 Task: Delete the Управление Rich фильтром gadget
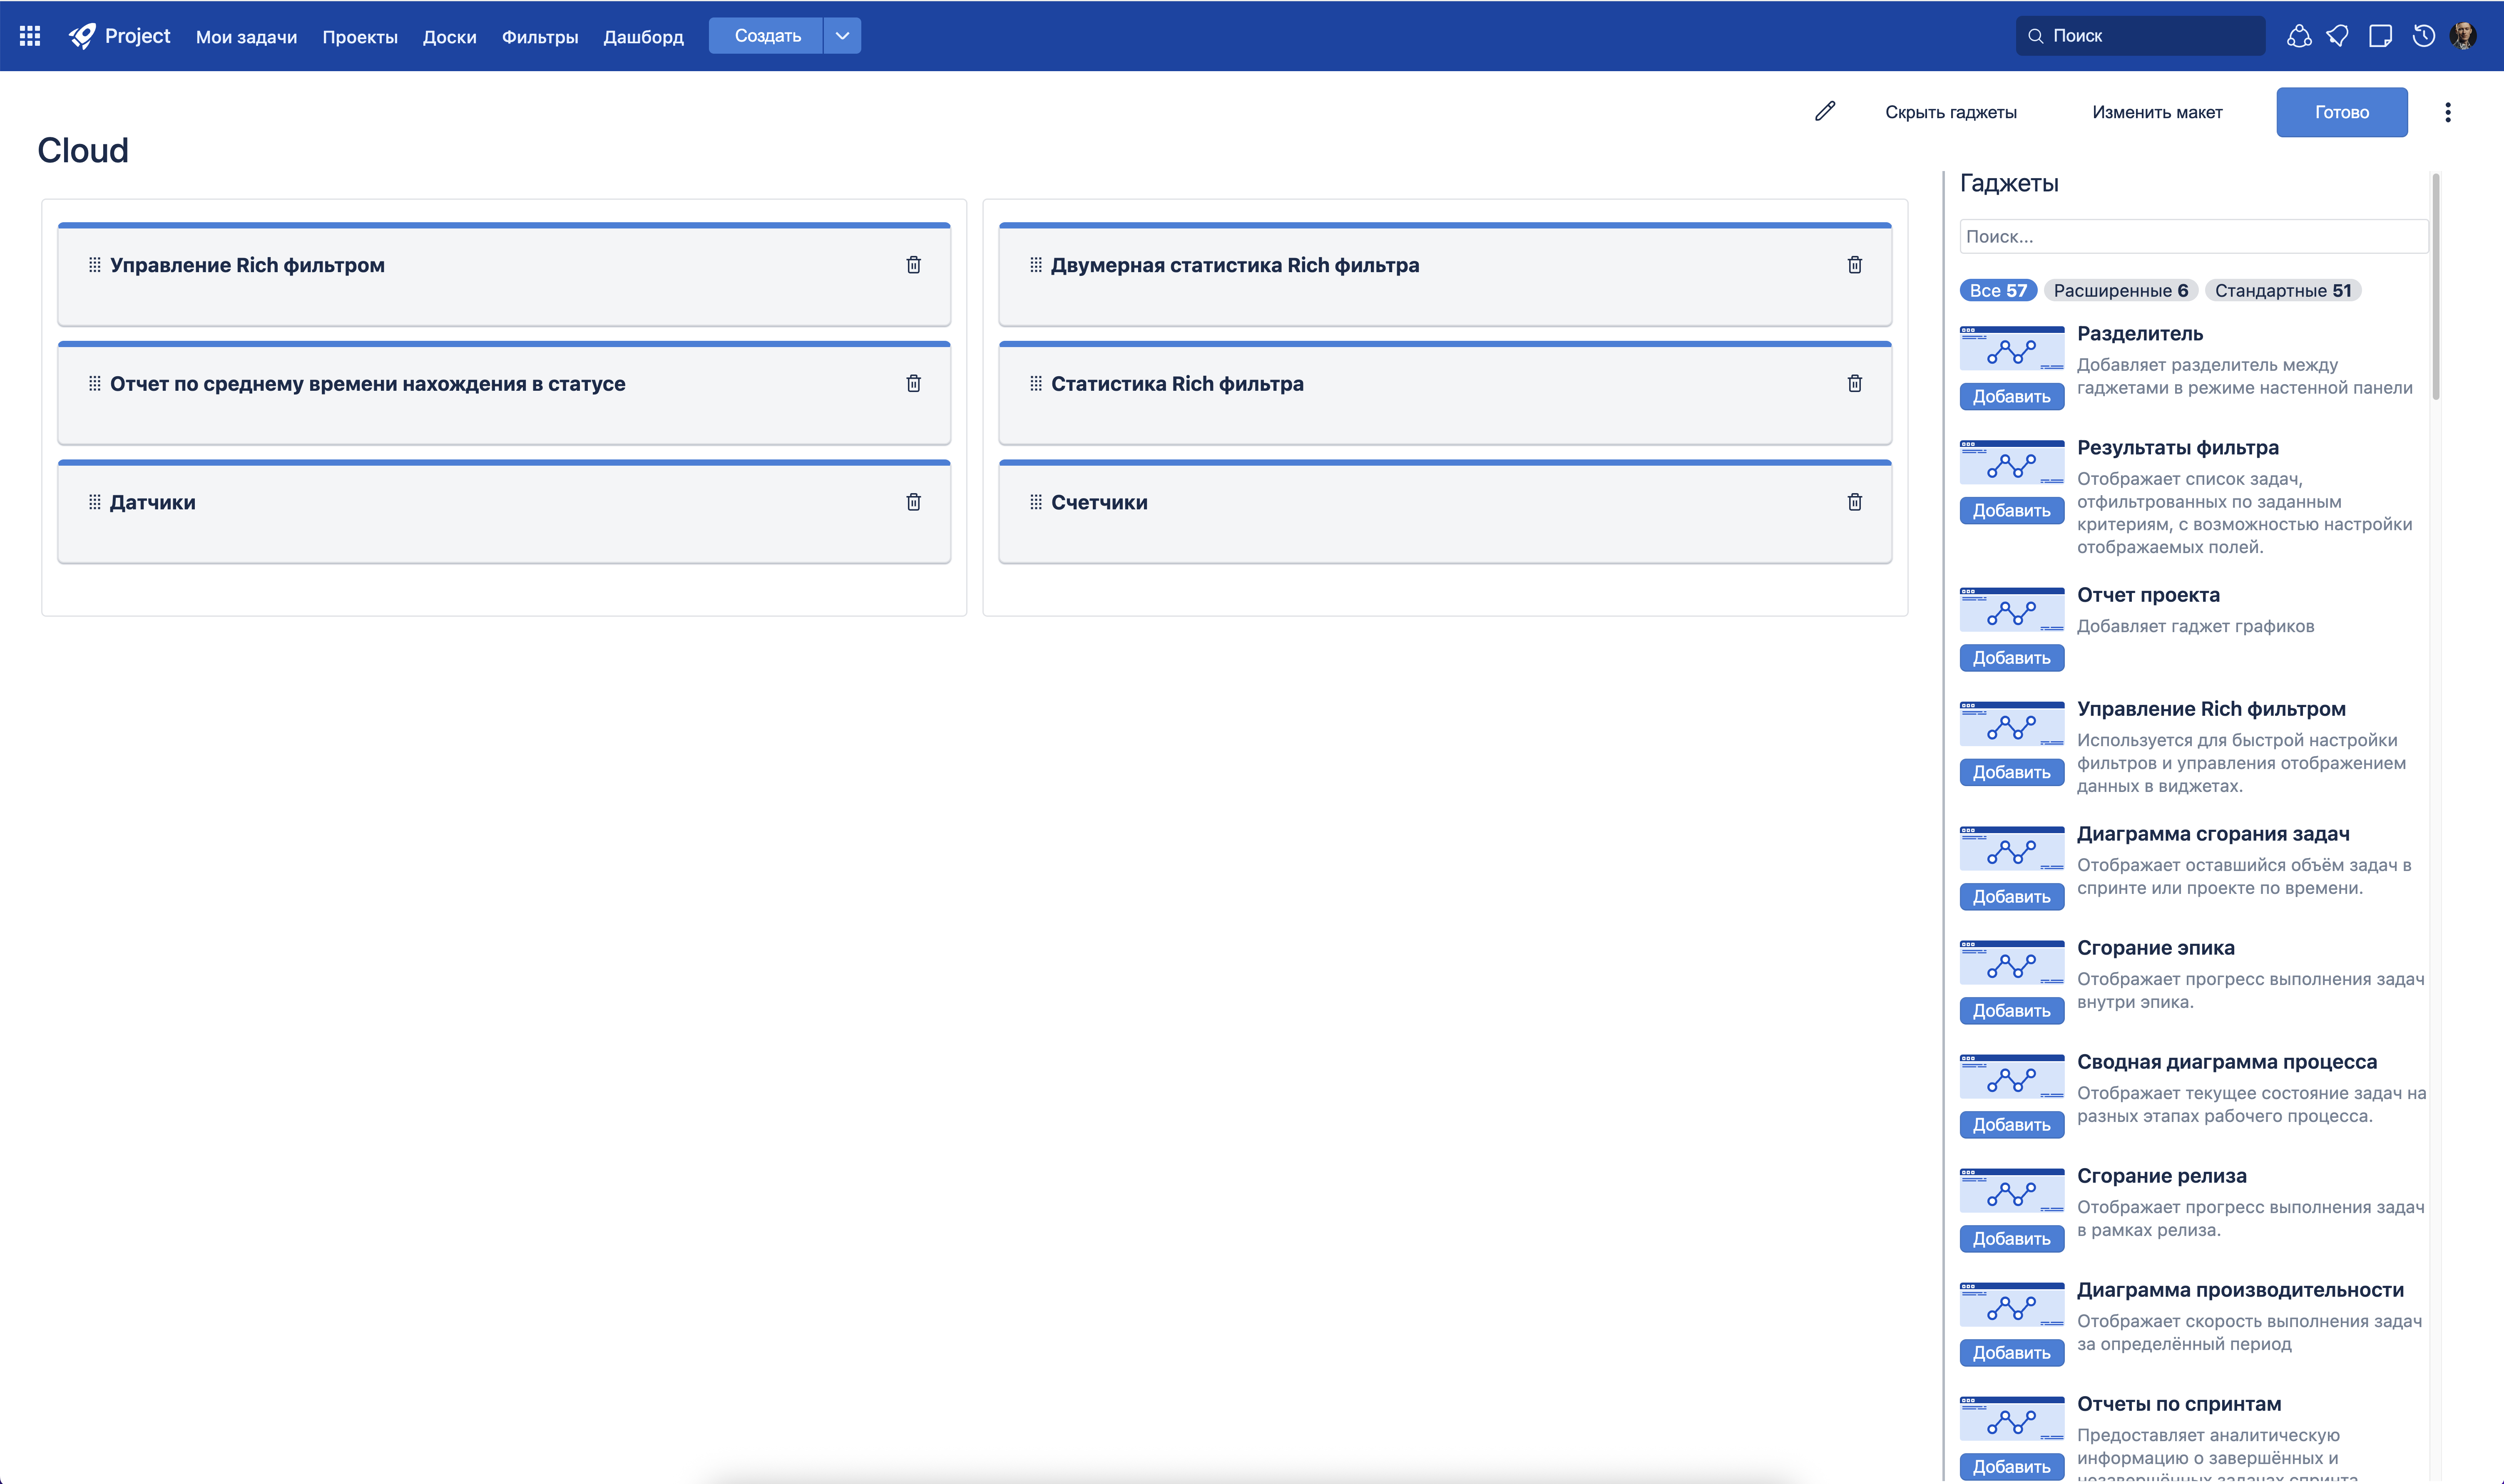(x=914, y=265)
